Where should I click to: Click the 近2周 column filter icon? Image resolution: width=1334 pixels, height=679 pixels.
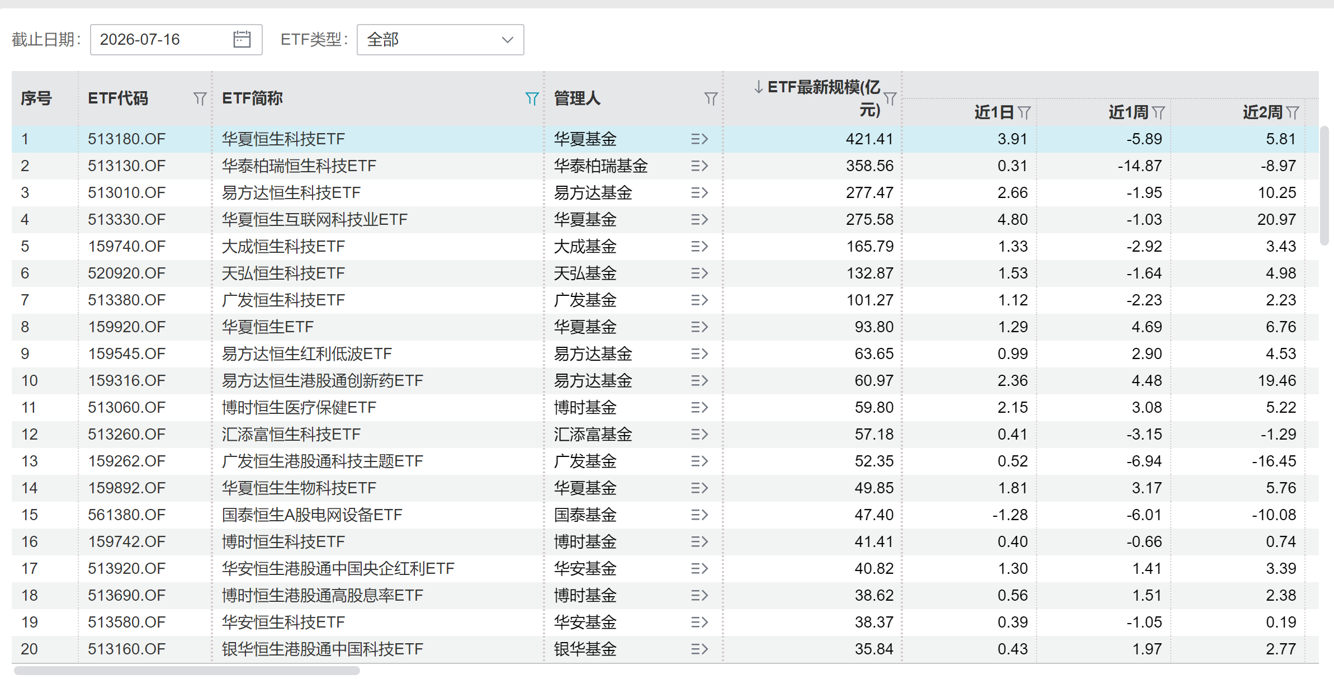click(x=1293, y=112)
